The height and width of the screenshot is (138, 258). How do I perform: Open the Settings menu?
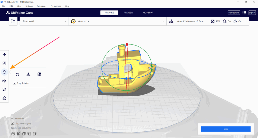29,6
